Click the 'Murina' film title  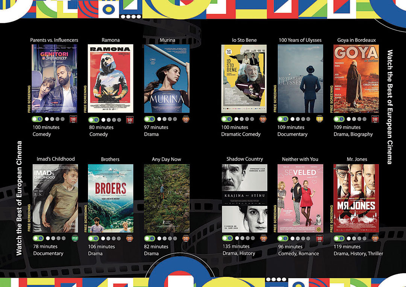[x=167, y=40]
